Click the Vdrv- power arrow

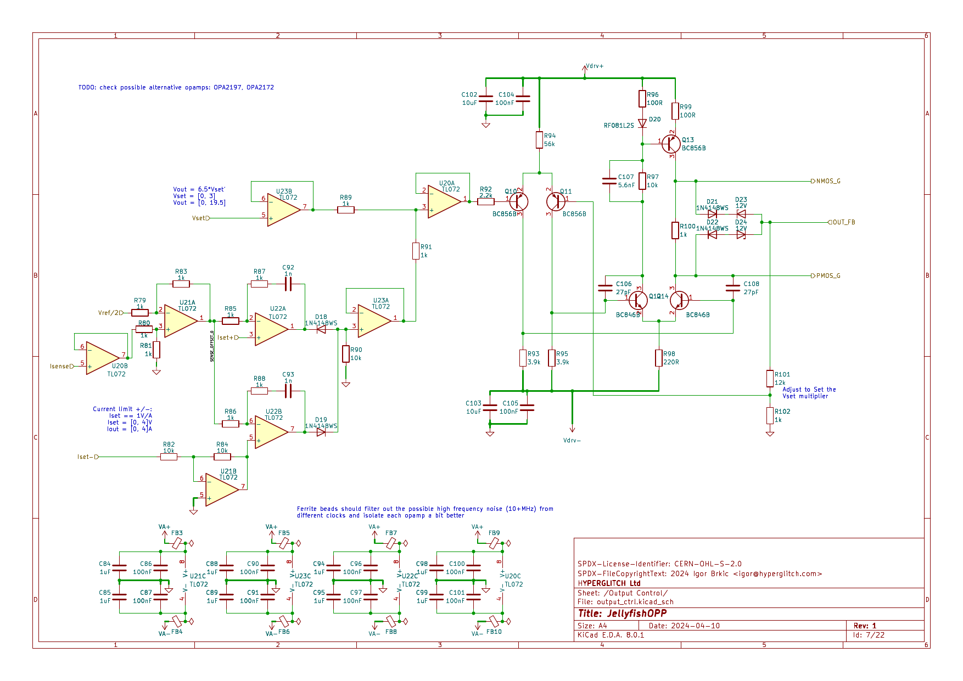click(572, 429)
